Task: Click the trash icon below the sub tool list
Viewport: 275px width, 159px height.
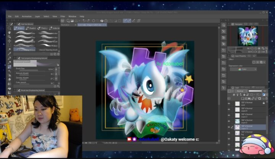Action: pyautogui.click(x=58, y=54)
